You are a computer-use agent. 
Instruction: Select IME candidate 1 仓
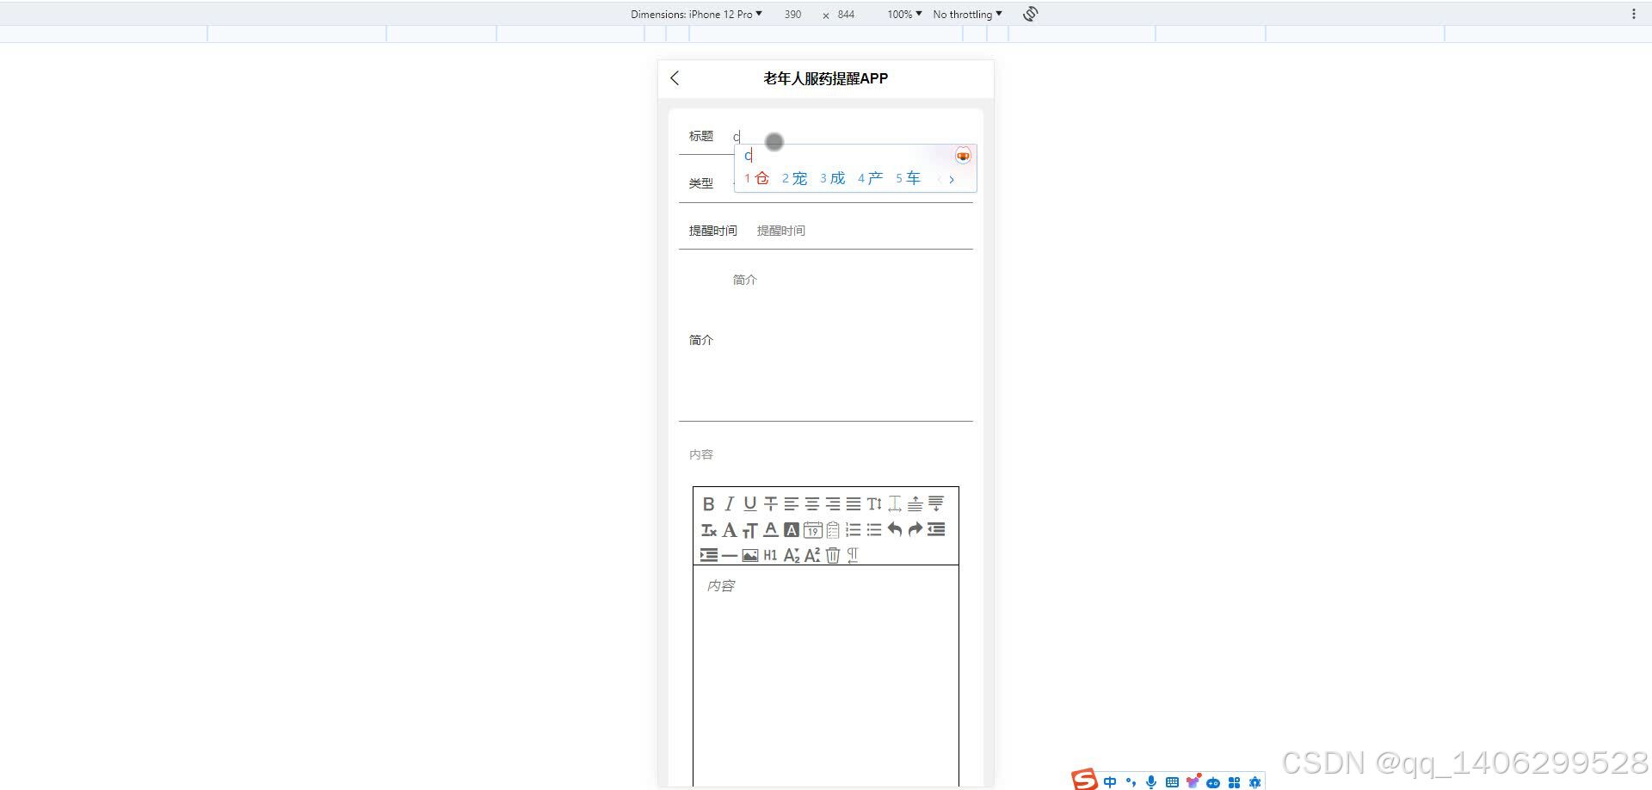coord(757,178)
